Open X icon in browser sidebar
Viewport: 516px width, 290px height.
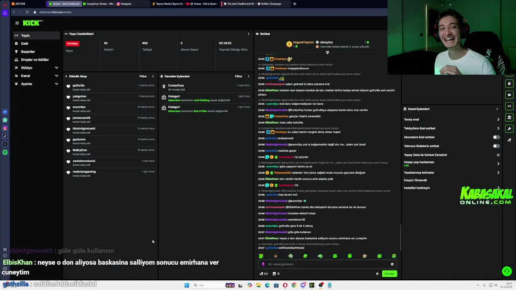tap(5, 144)
